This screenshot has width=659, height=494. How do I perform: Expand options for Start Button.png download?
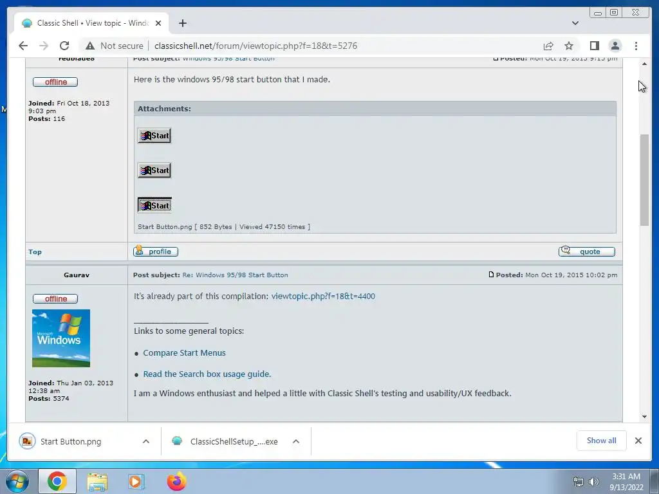click(146, 441)
